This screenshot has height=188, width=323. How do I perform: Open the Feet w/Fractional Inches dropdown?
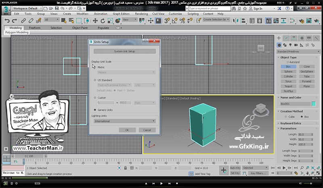click(114, 85)
